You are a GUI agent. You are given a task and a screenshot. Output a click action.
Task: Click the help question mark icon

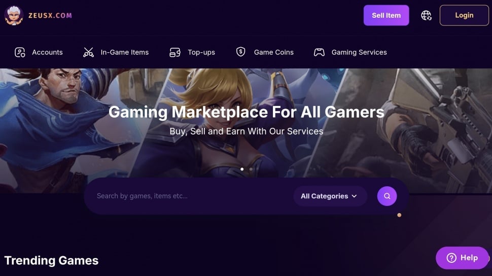451,258
